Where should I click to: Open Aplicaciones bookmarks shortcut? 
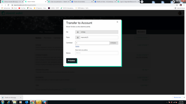tap(6, 8)
